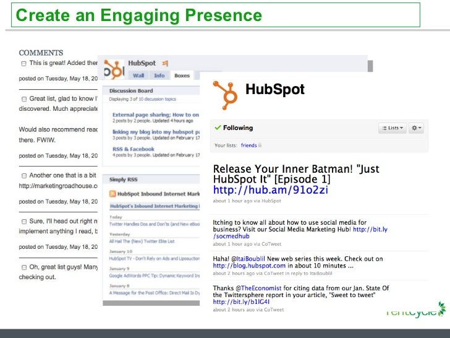This screenshot has height=338, width=450.
Task: Click the flag icon beside HubSpot on Facebook
Action: pyautogui.click(x=165, y=63)
